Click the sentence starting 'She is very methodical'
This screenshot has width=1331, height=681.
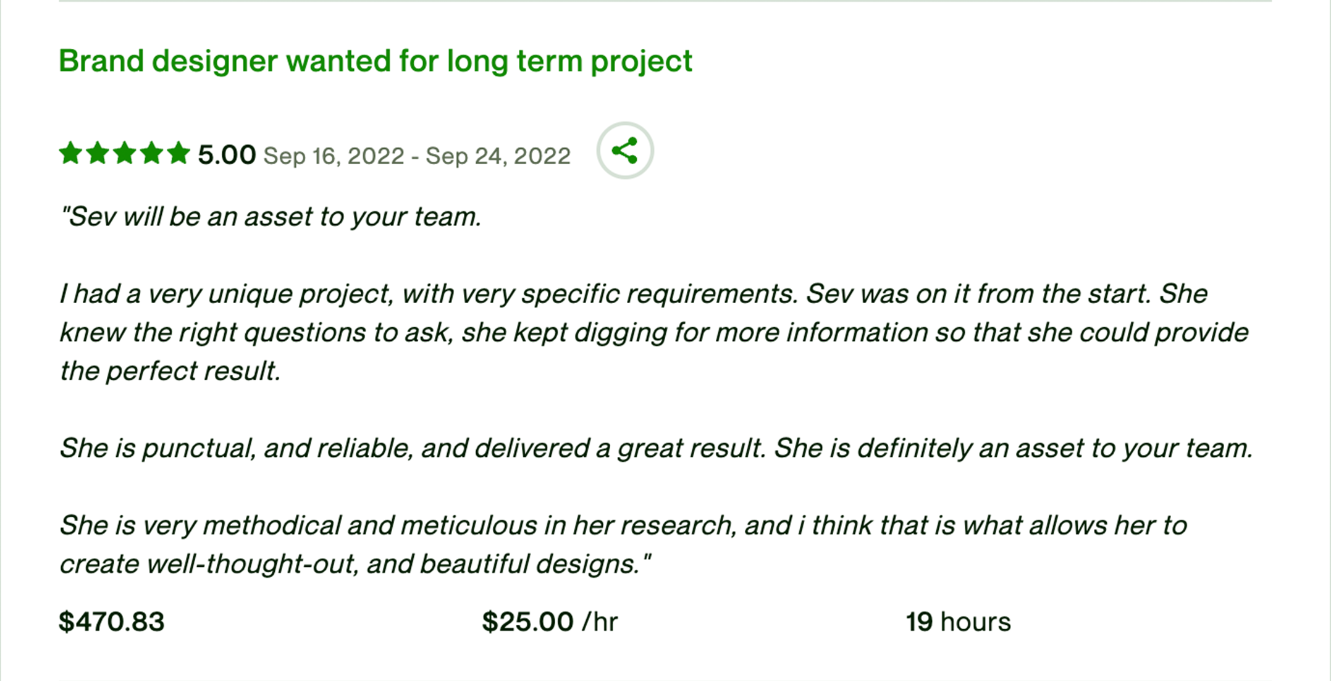coord(623,526)
